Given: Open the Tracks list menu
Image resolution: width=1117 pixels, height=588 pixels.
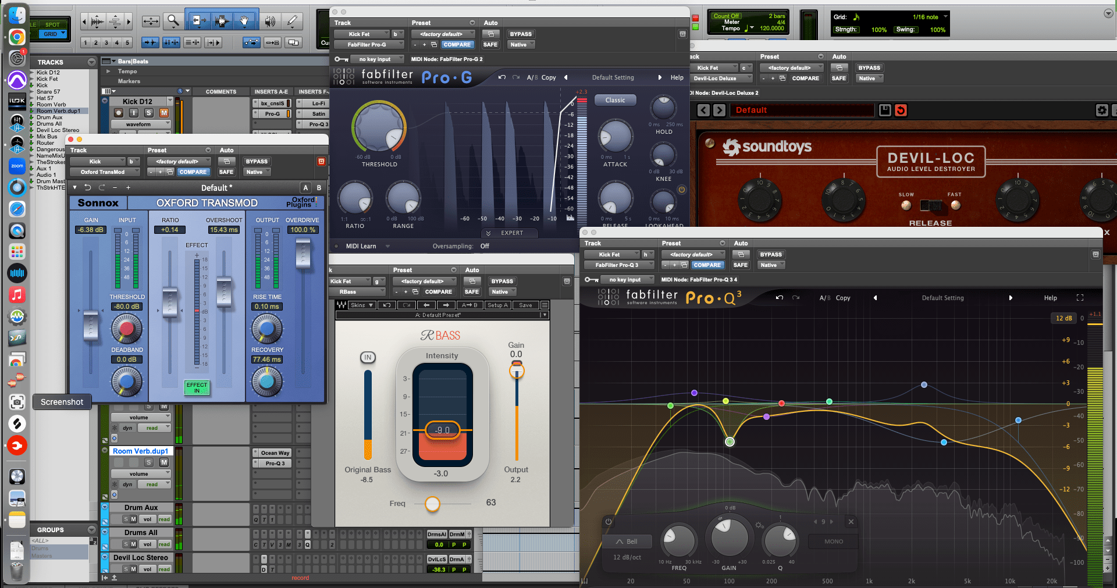Looking at the screenshot, I should [91, 62].
